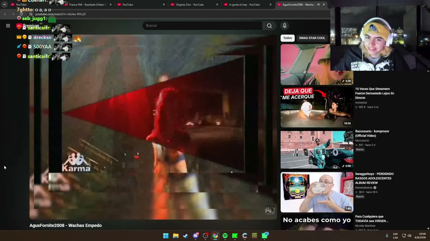Open Spotify from the taskbar

point(225,236)
